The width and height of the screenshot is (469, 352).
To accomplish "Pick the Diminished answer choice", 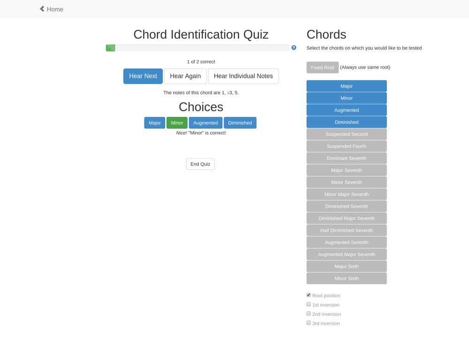I will pos(240,123).
